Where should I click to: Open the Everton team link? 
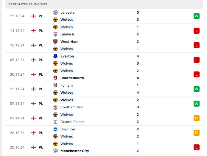point(67,56)
